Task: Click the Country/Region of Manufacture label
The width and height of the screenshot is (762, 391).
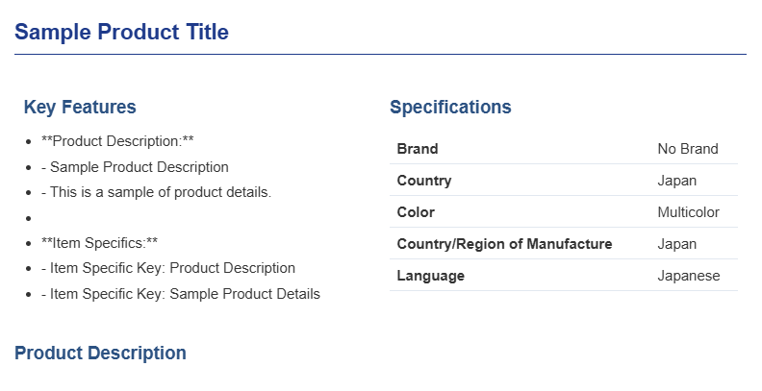Action: point(504,244)
